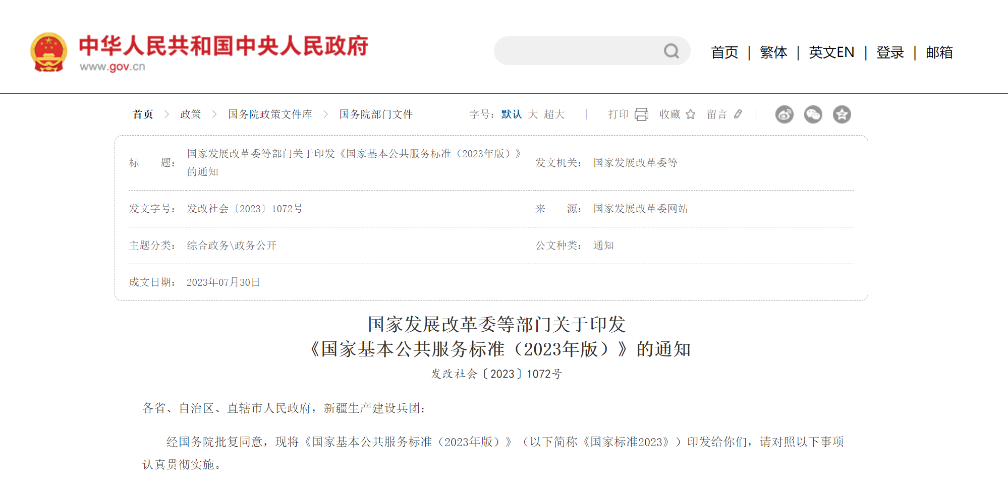
Task: Open the 邮箱 mailbox link
Action: pyautogui.click(x=939, y=52)
